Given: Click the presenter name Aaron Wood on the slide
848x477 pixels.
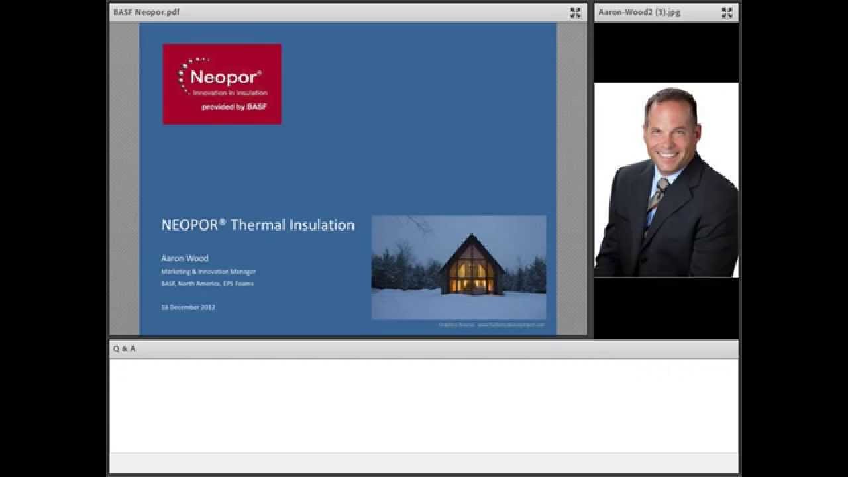Looking at the screenshot, I should click(185, 258).
